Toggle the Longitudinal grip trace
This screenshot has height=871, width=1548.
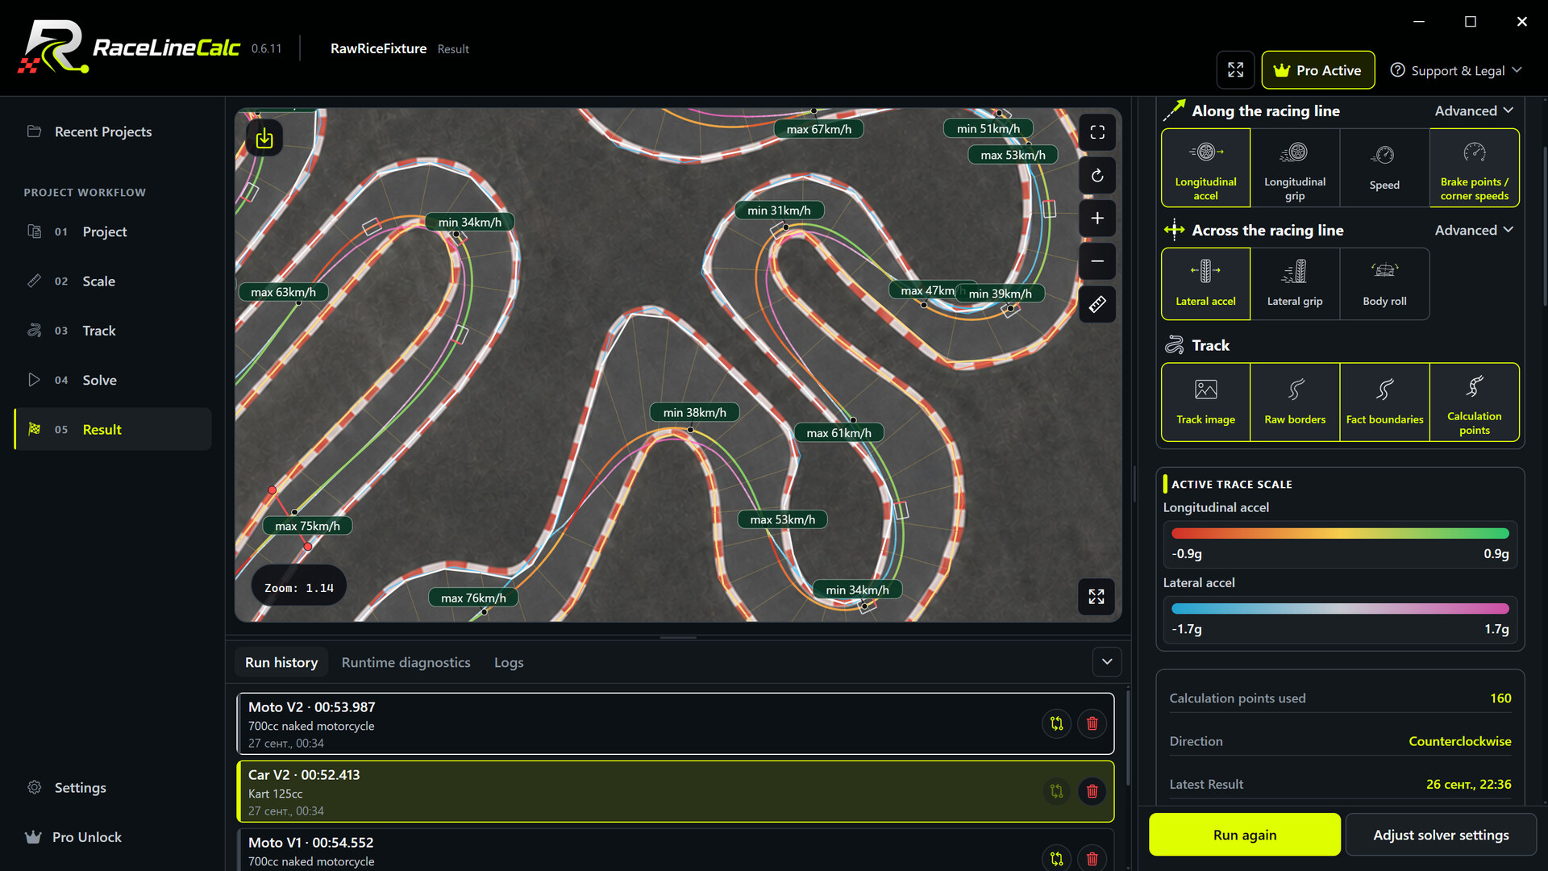click(1295, 168)
